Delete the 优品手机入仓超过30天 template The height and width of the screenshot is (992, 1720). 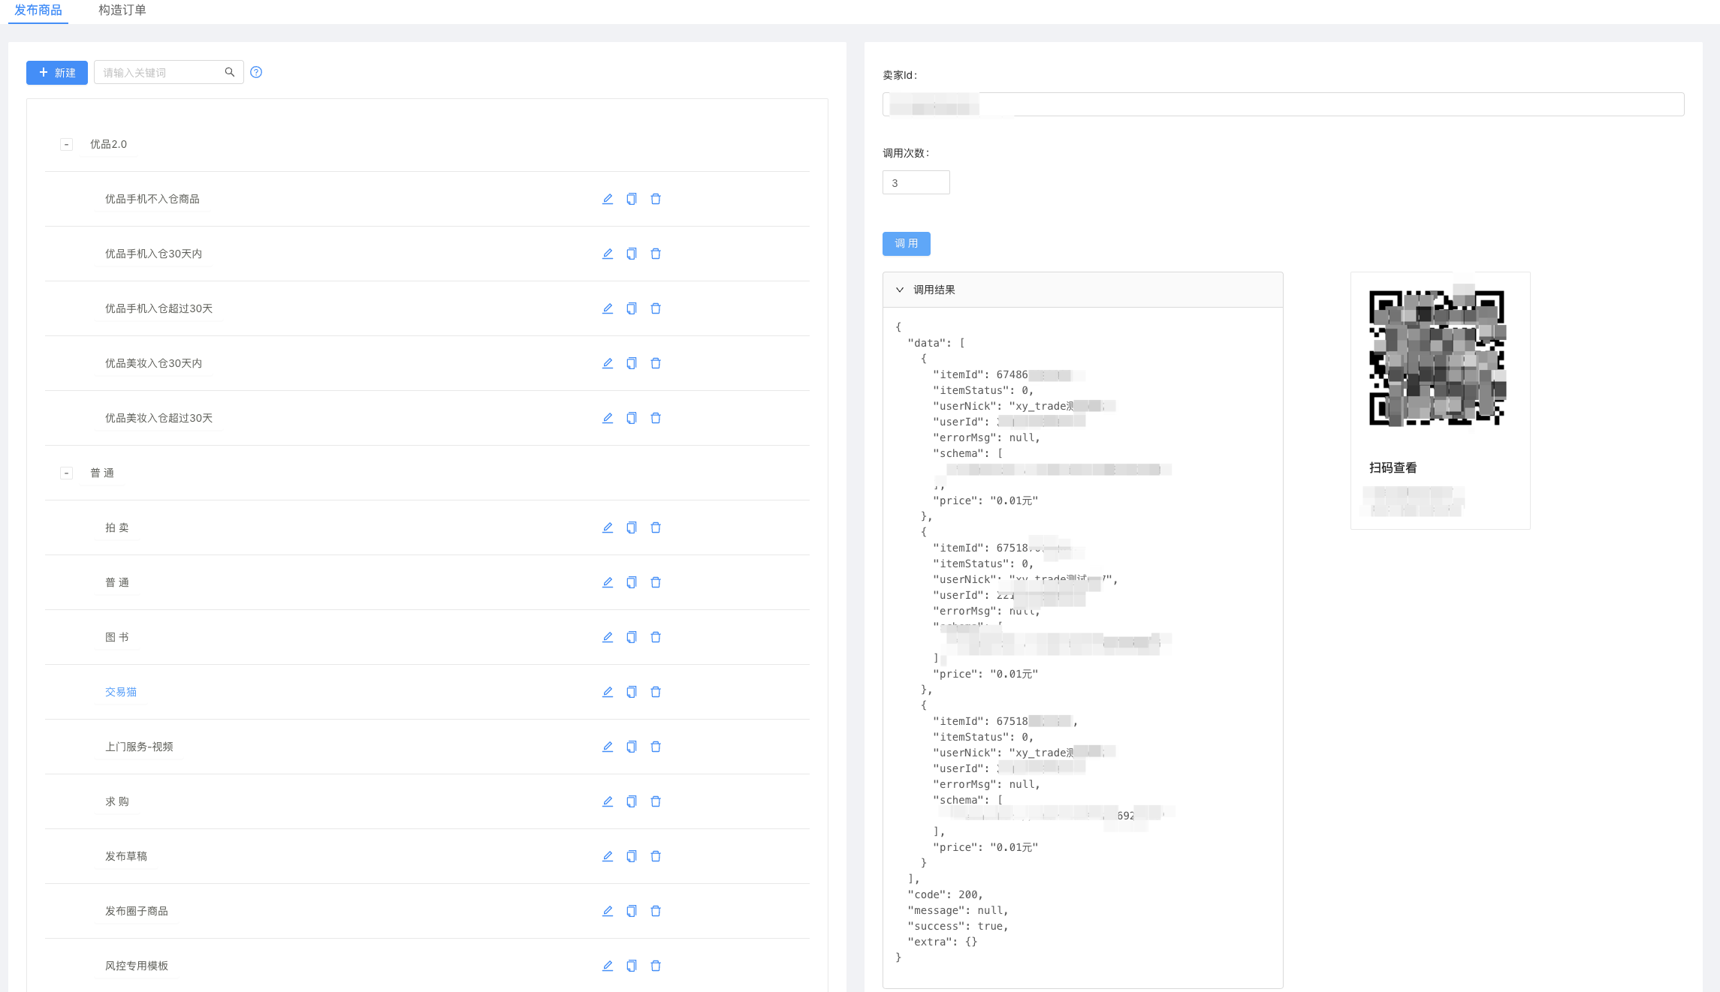[656, 308]
